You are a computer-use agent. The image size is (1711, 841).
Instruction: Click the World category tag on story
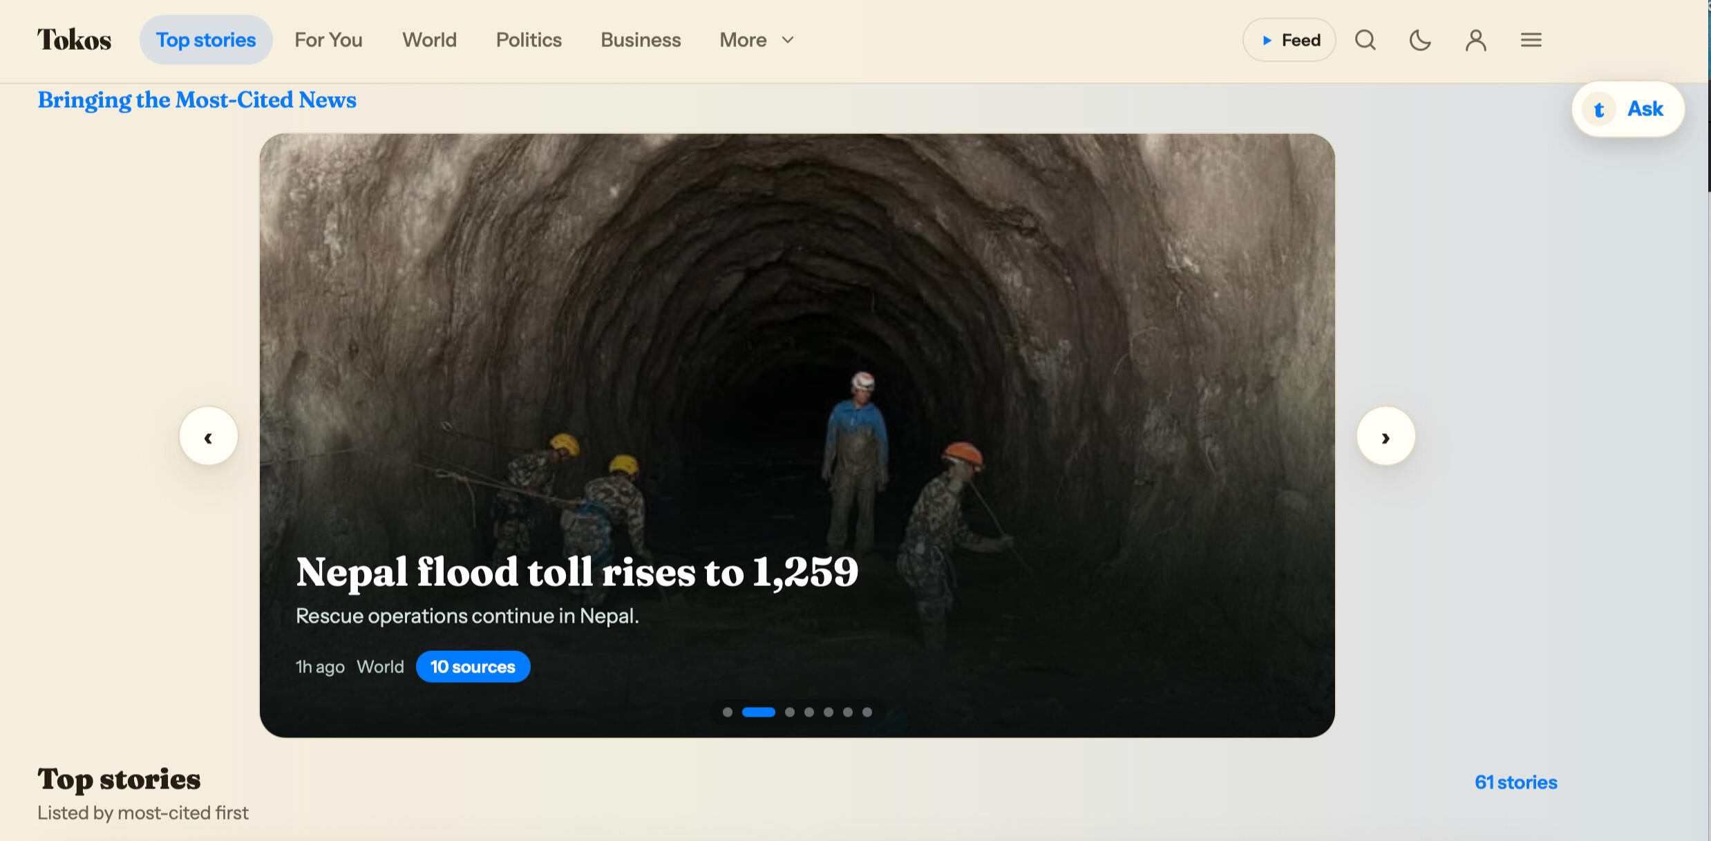coord(380,667)
